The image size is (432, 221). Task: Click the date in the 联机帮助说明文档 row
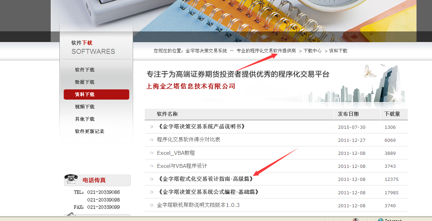coord(352,206)
